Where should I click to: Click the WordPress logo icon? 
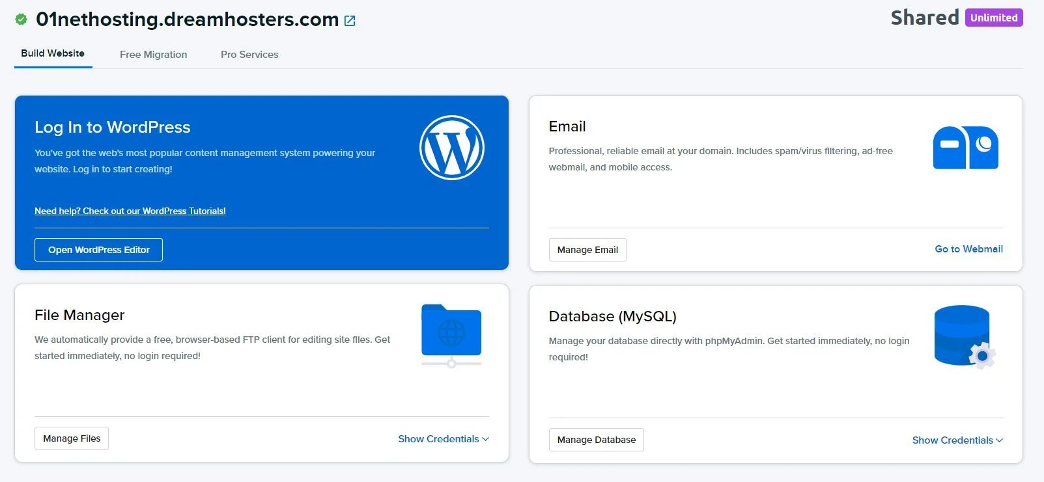coord(451,148)
